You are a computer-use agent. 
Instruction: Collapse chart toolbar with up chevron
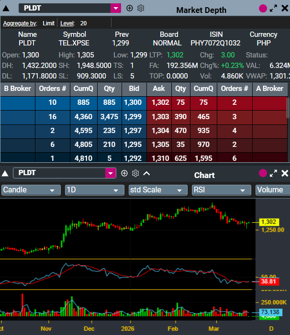coord(146,173)
